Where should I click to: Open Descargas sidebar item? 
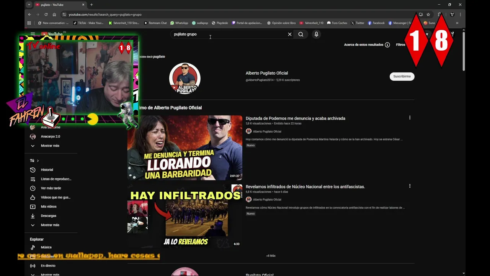point(44,216)
